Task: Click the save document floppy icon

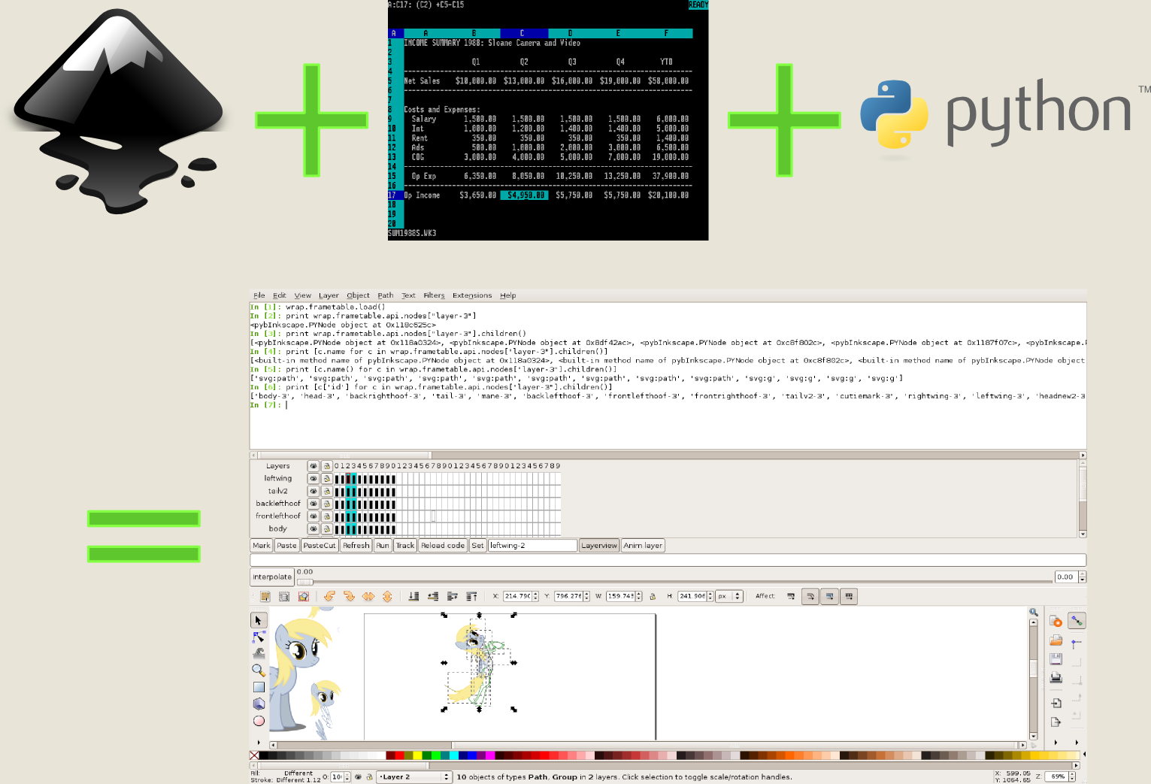Action: (x=1056, y=659)
